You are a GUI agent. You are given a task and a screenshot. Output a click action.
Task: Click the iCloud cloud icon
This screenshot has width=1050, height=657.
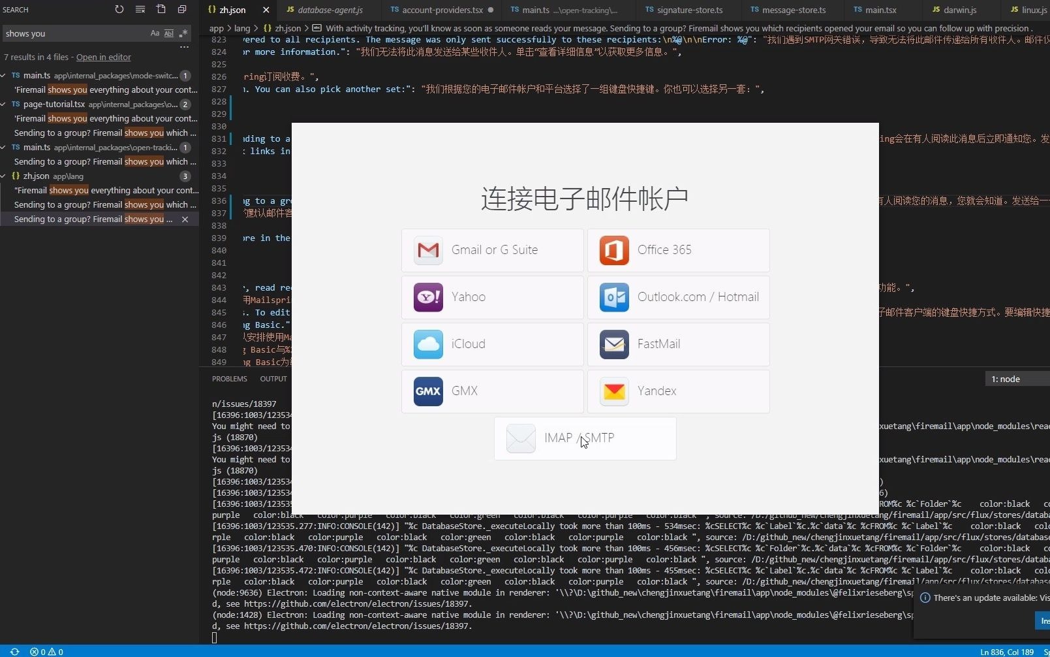(428, 344)
